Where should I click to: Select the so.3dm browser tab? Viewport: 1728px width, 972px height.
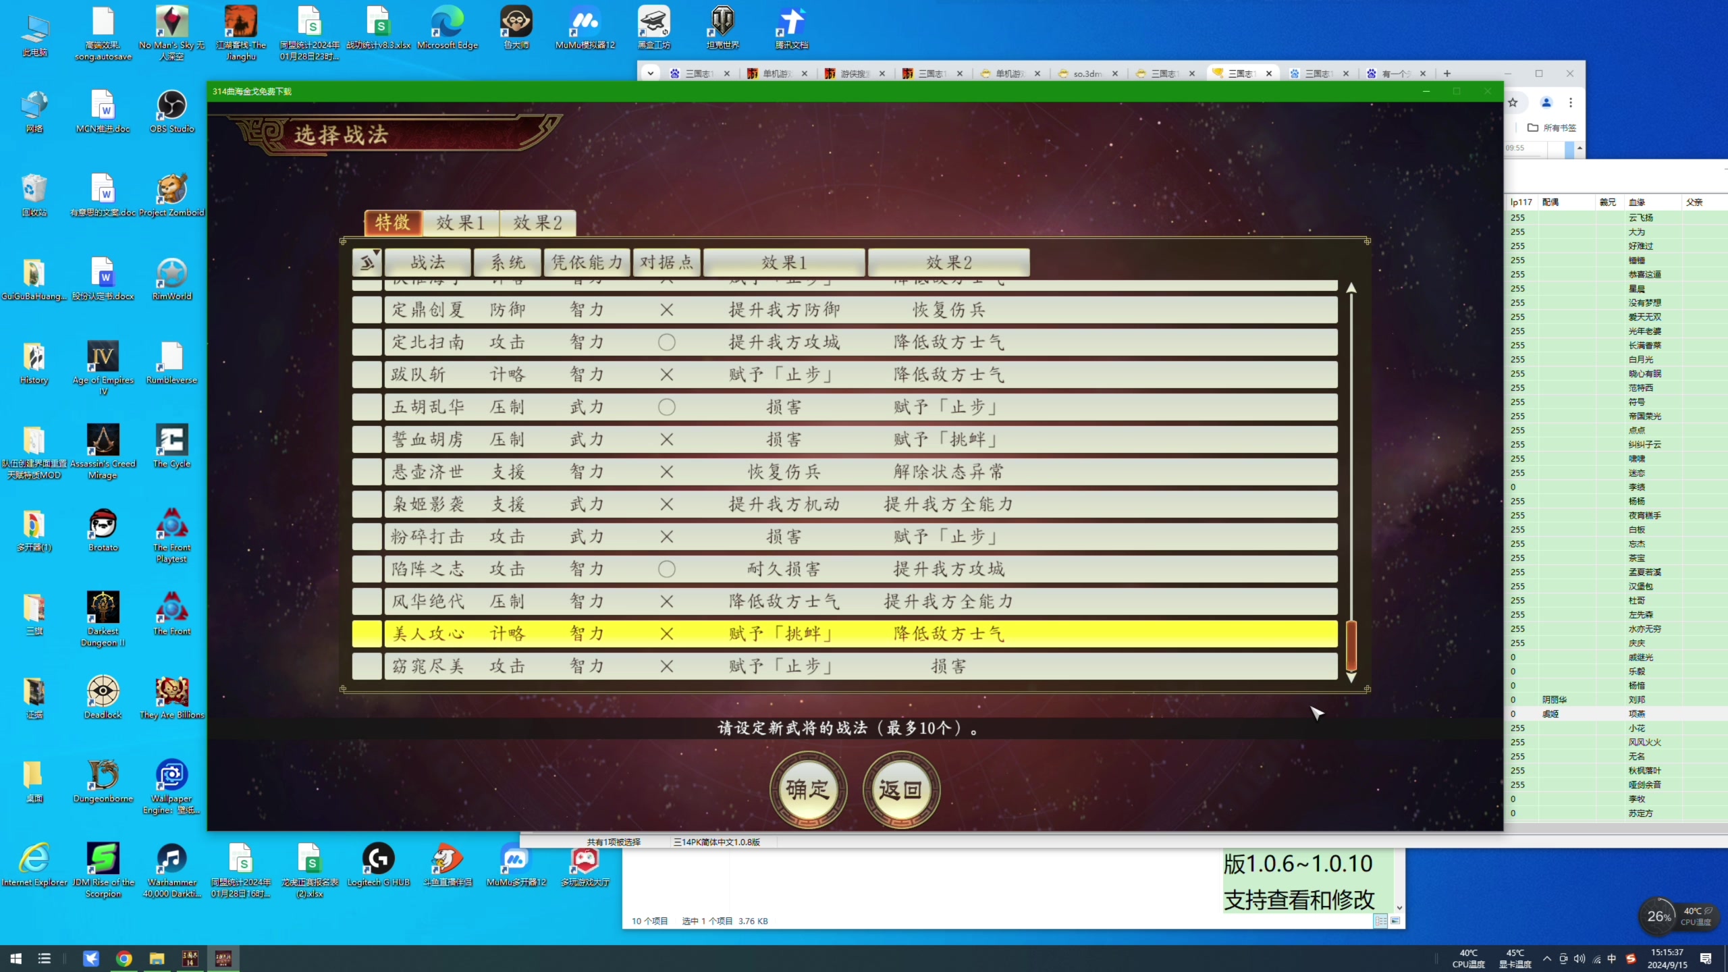click(1087, 74)
